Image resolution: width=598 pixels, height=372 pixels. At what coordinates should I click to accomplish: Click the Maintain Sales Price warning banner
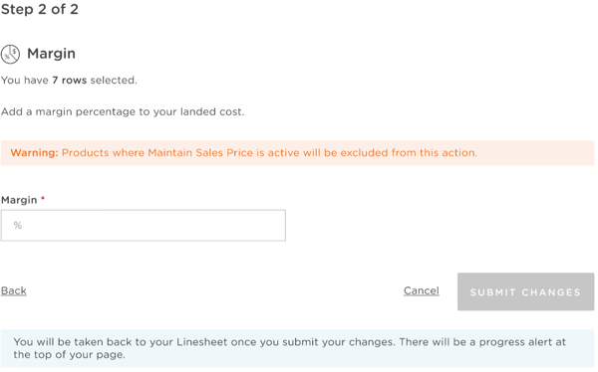coord(297,153)
